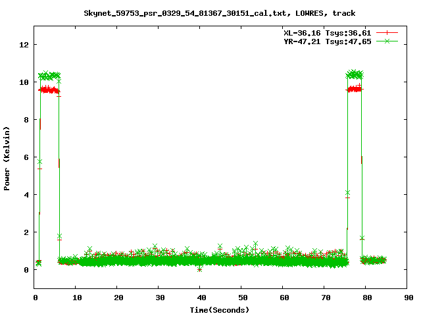The height and width of the screenshot is (316, 421).
Task: Click the XL-36.16 Tsys:36.61 legend entry
Action: tap(328, 33)
